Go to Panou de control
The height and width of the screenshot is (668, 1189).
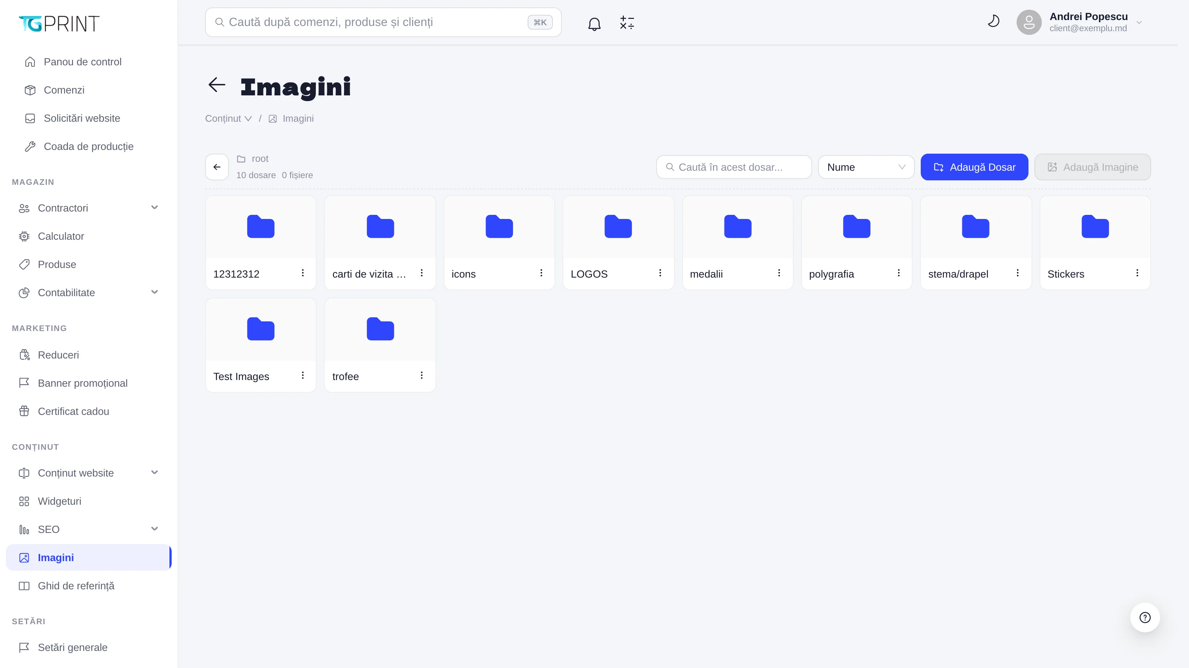pyautogui.click(x=89, y=62)
